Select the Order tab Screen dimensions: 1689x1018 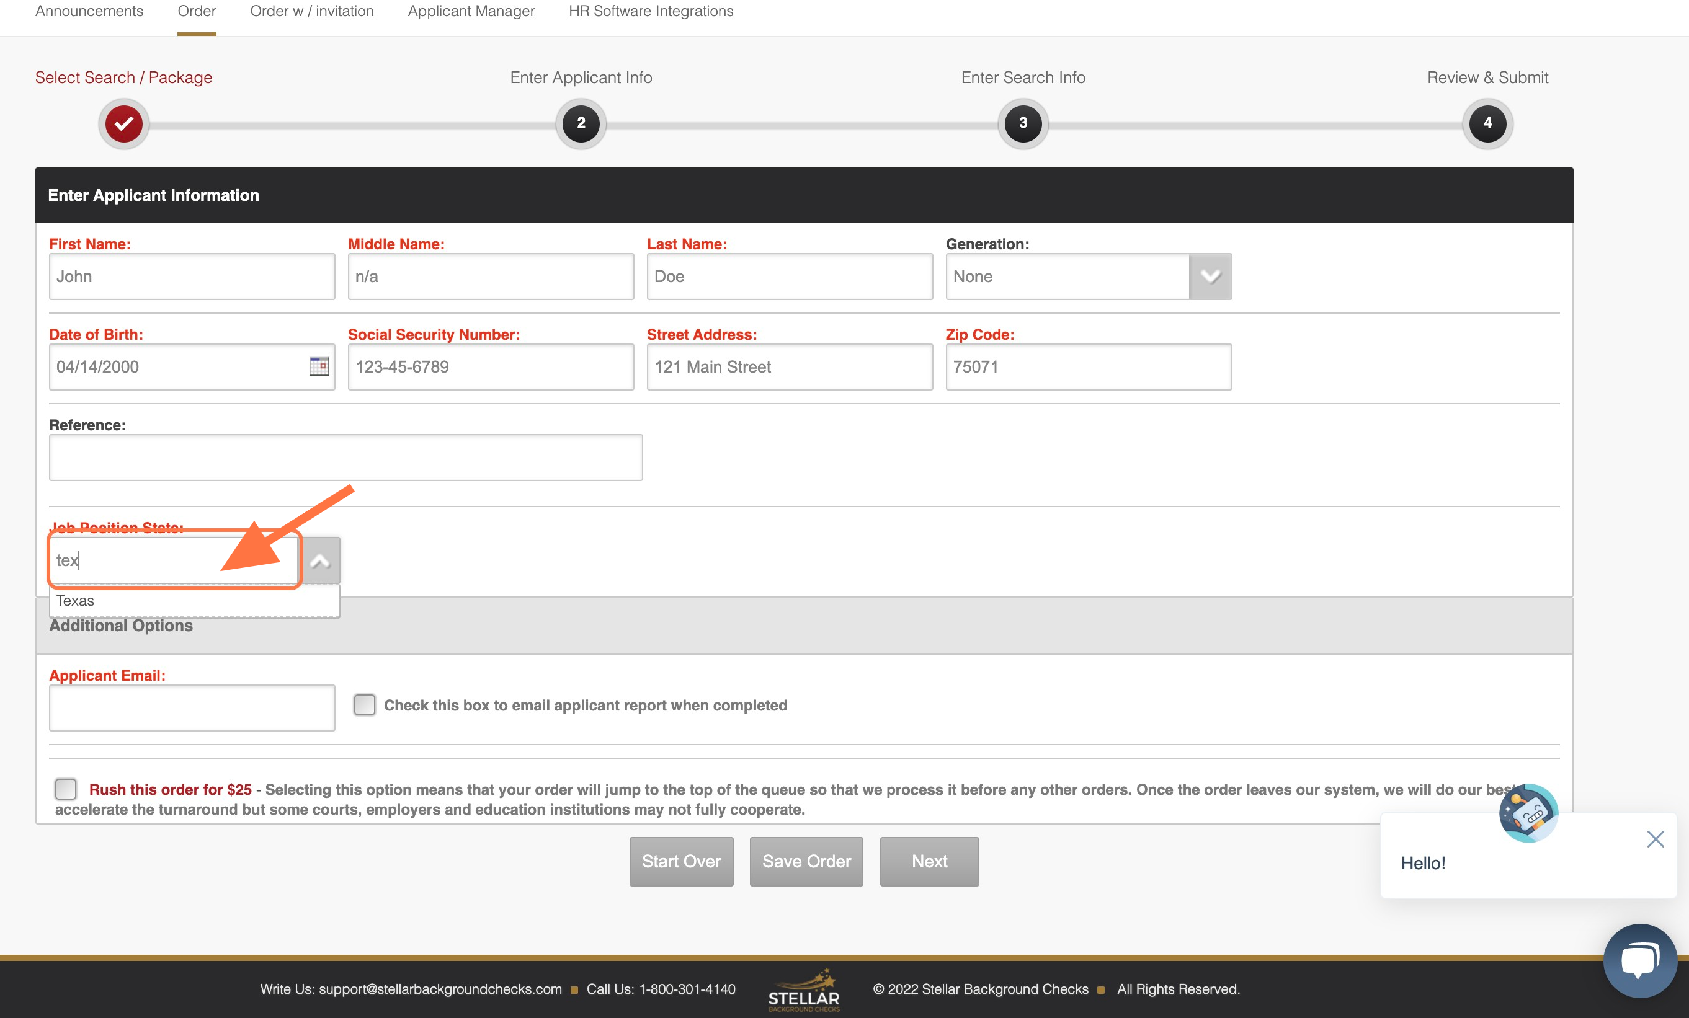pos(197,12)
